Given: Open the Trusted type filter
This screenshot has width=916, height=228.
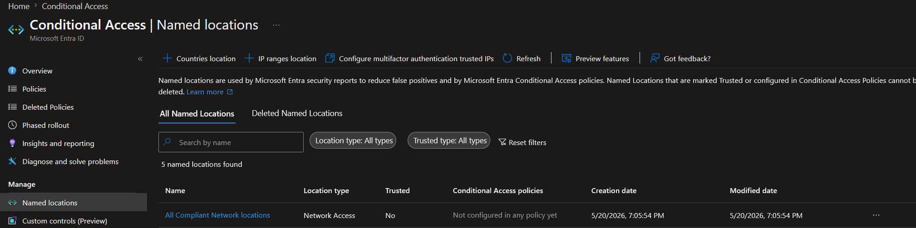Looking at the screenshot, I should pyautogui.click(x=449, y=140).
